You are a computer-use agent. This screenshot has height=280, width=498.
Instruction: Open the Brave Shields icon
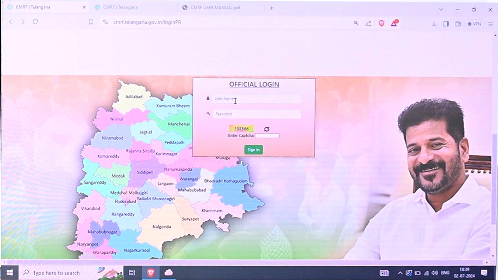pyautogui.click(x=381, y=23)
